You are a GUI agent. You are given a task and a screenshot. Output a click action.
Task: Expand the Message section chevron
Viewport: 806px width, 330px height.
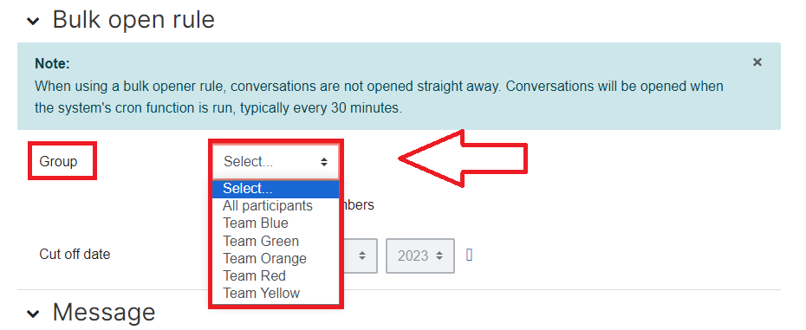coord(34,314)
